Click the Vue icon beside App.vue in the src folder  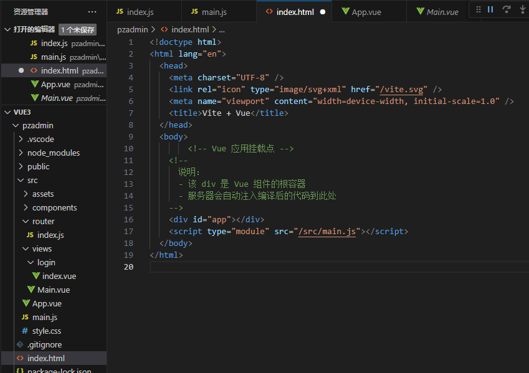[26, 303]
